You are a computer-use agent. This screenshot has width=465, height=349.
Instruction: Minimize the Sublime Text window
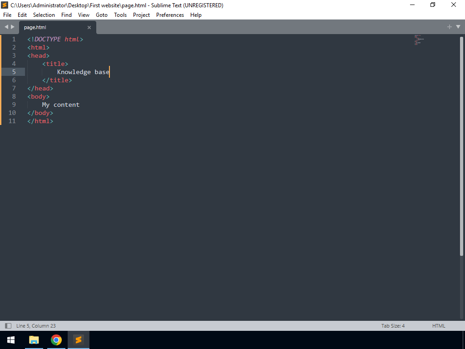[x=412, y=5]
